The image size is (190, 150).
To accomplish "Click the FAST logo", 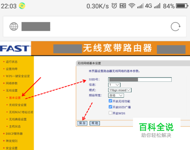I will (15, 49).
